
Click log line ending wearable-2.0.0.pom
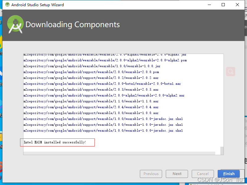(x=91, y=72)
